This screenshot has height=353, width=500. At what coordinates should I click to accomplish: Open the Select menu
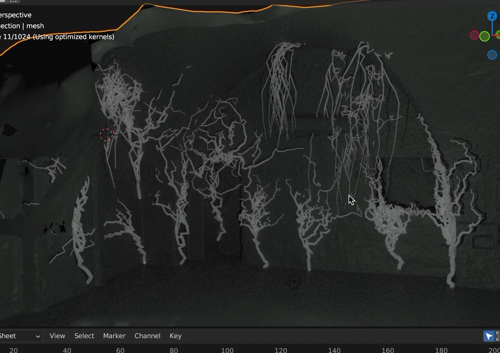84,336
